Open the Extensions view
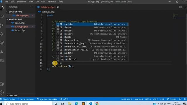The image size is (187, 105). (x=2, y=43)
